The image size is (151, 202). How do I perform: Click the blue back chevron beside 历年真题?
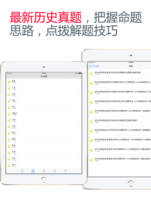coord(90,66)
